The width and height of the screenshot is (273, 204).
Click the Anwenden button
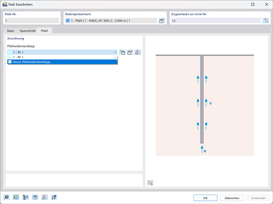(259, 198)
